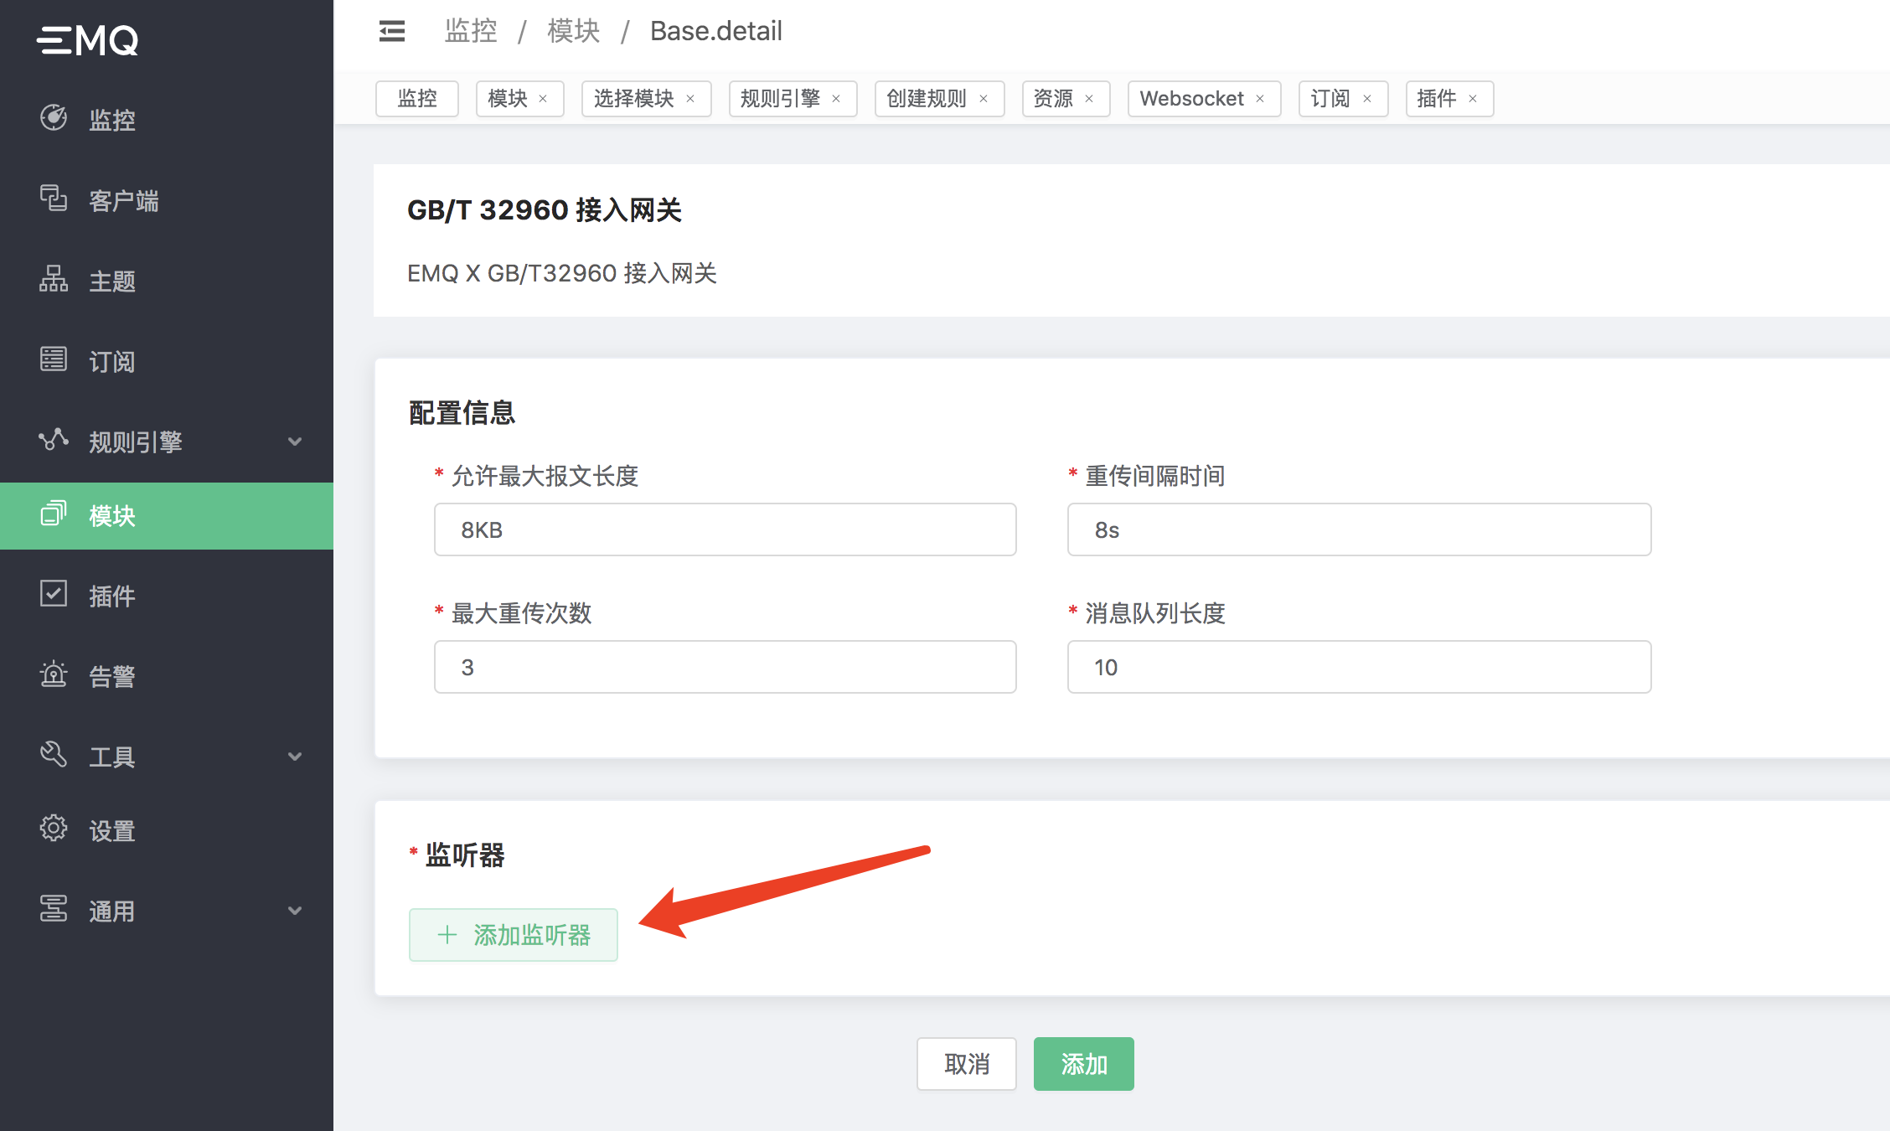
Task: Select the 主题 topics tree icon
Action: coord(54,279)
